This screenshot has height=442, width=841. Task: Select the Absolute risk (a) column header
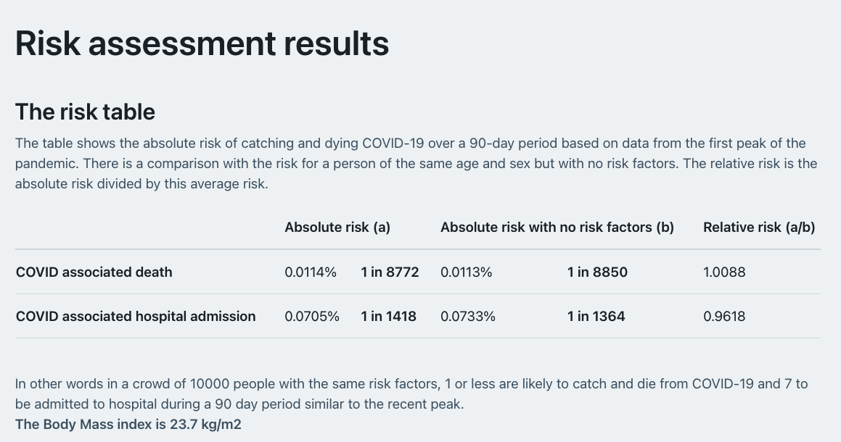coord(337,228)
